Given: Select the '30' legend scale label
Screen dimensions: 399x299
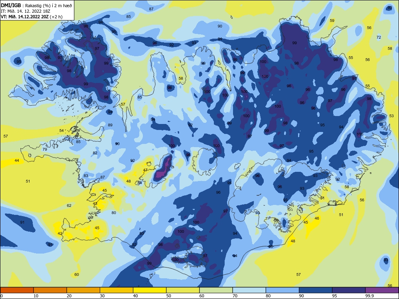Looking at the screenshot, I should pos(102,296).
